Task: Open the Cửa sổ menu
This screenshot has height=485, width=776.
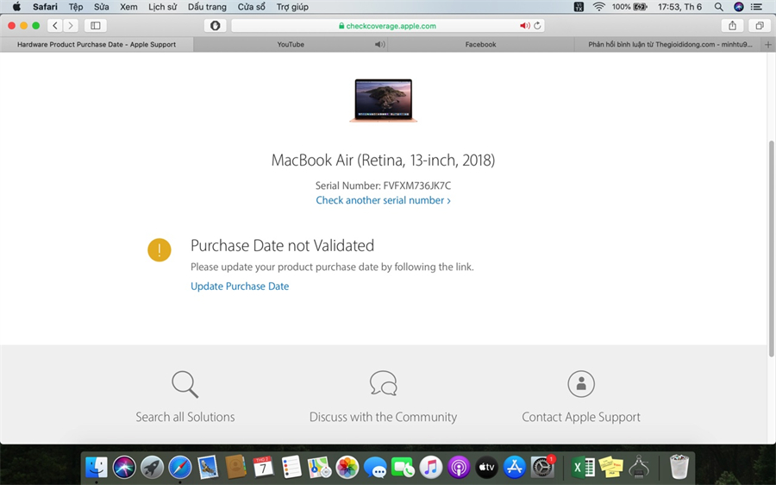Action: pos(252,7)
